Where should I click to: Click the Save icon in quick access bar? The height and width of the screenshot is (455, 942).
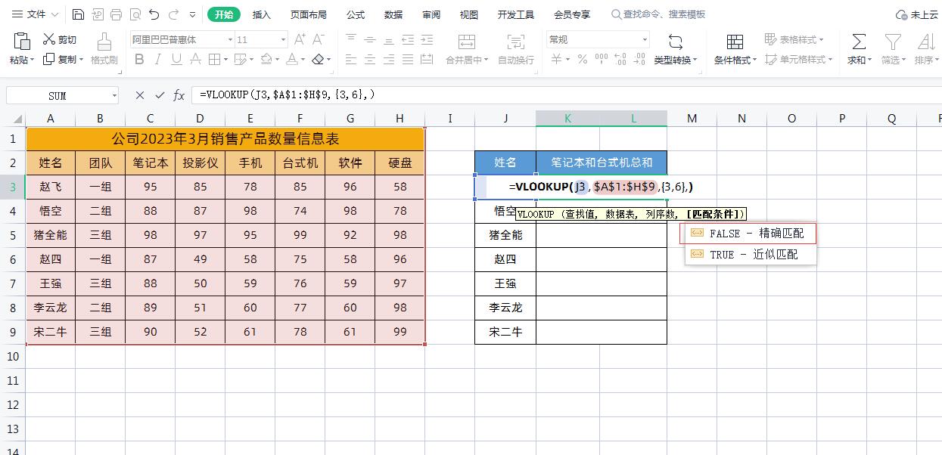pos(79,14)
